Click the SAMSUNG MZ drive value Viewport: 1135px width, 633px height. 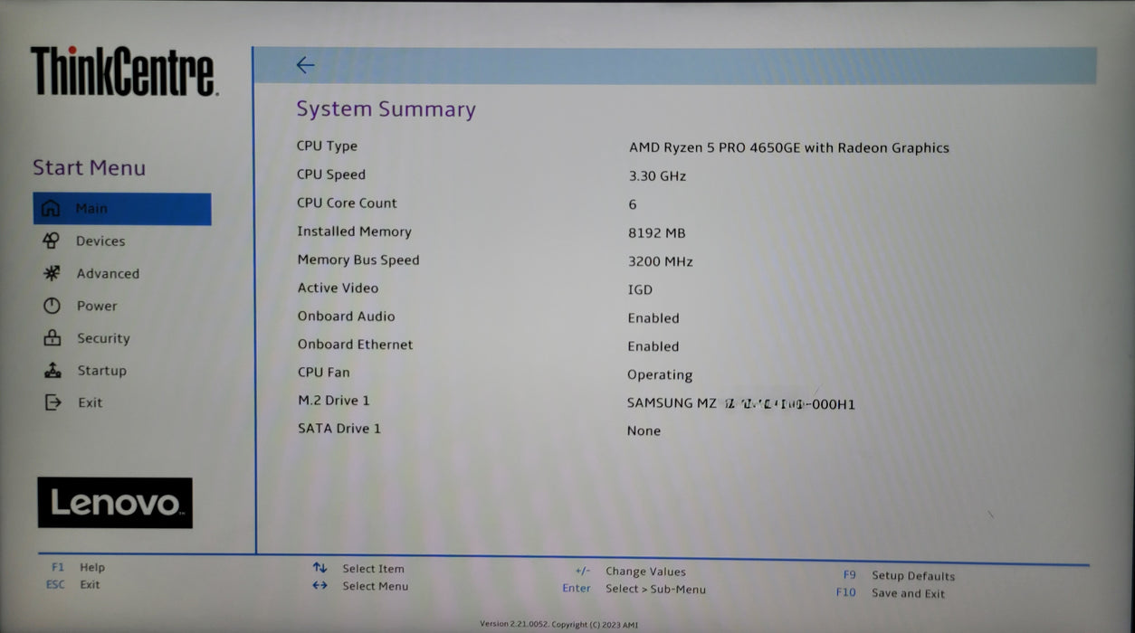(741, 404)
